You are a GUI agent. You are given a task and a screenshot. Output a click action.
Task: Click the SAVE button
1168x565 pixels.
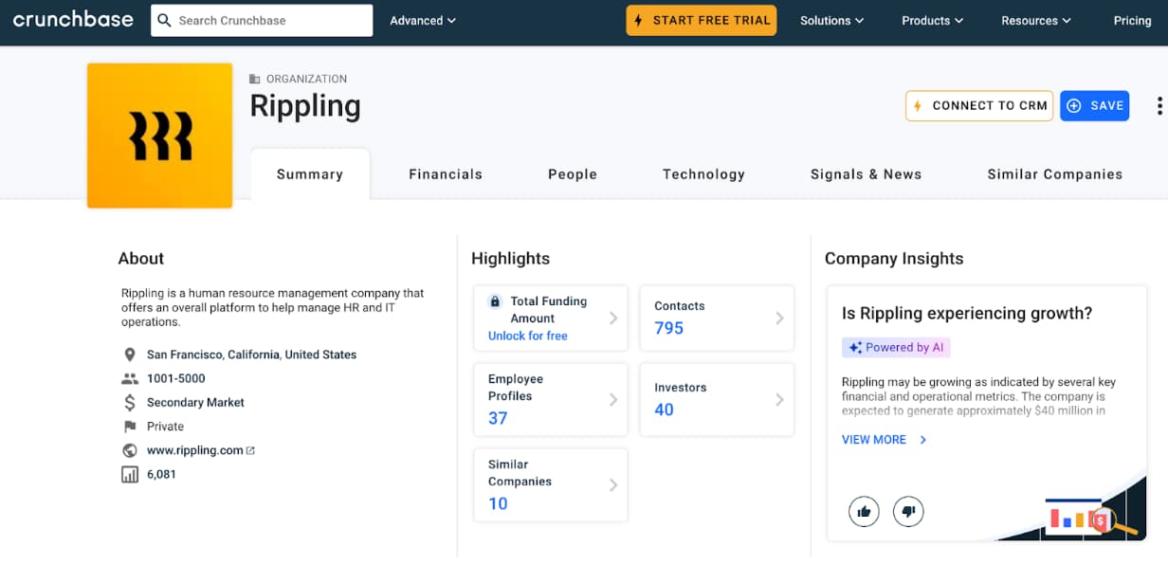pos(1095,105)
